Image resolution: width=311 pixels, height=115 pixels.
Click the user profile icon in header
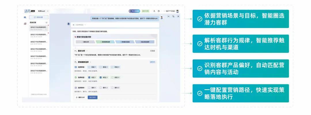point(154,11)
